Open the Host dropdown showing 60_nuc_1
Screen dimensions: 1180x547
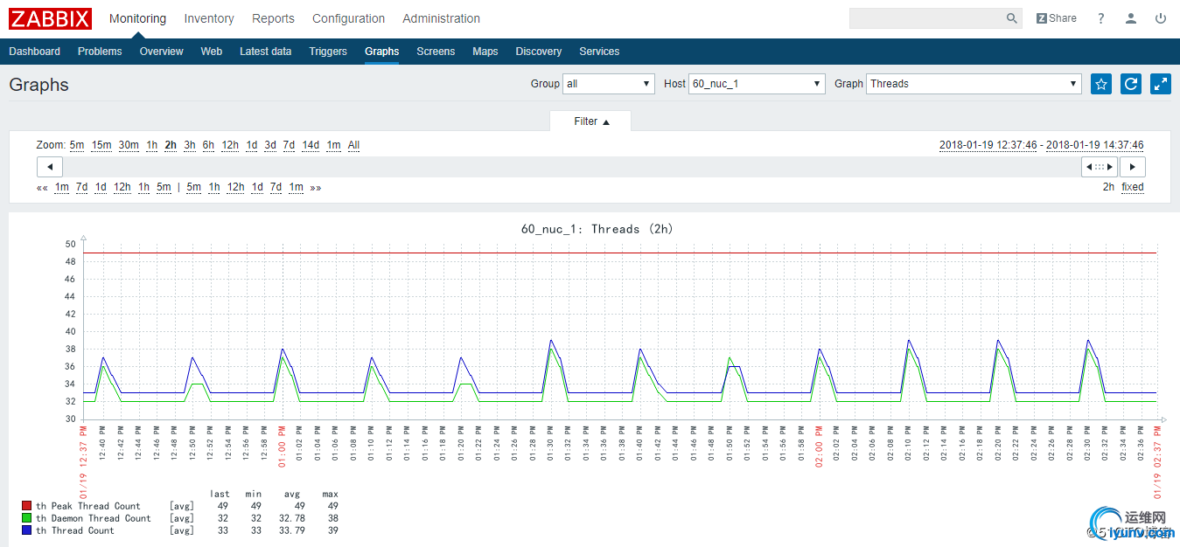[758, 84]
